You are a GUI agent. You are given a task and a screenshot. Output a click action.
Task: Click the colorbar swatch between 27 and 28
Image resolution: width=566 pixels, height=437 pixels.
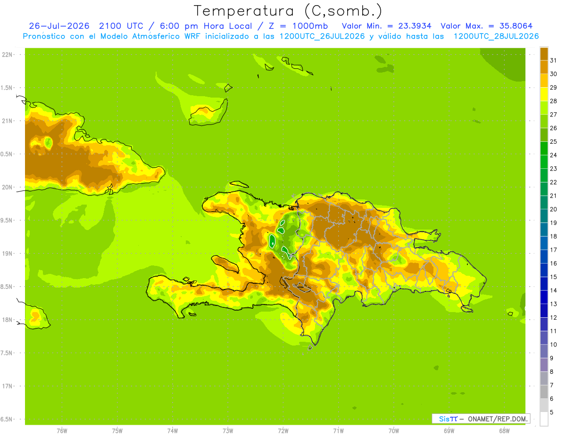tap(544, 107)
